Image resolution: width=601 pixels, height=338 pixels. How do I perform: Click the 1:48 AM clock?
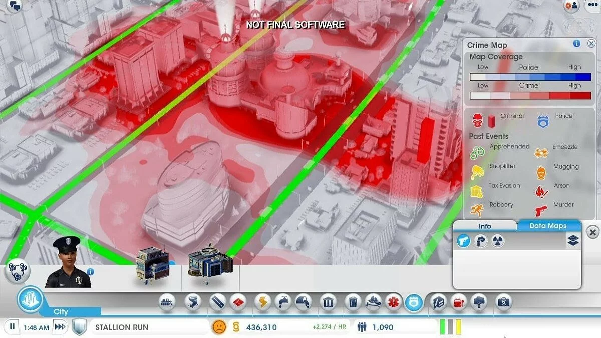click(x=36, y=328)
